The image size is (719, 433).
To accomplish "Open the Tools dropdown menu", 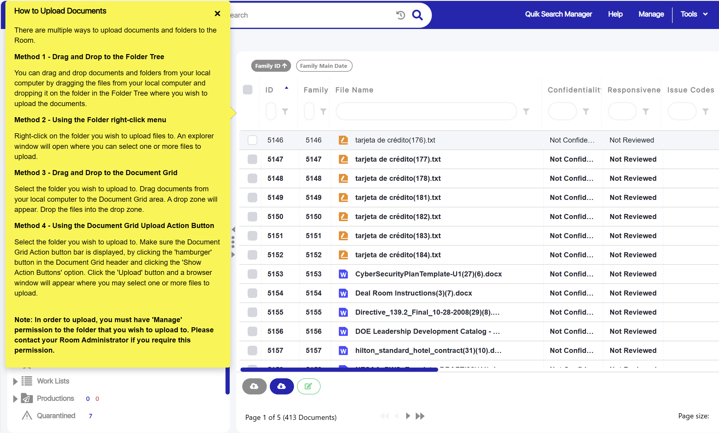I will coord(694,14).
